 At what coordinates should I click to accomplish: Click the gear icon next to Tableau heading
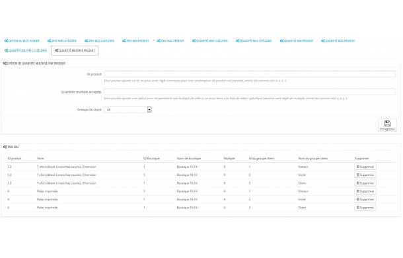tap(5, 147)
